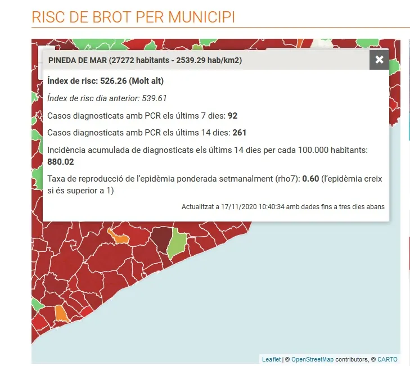This screenshot has width=410, height=366.
Task: Open the CARTO attribution link
Action: point(388,359)
